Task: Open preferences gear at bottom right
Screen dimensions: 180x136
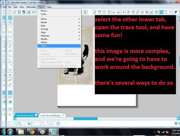Action: point(176,123)
